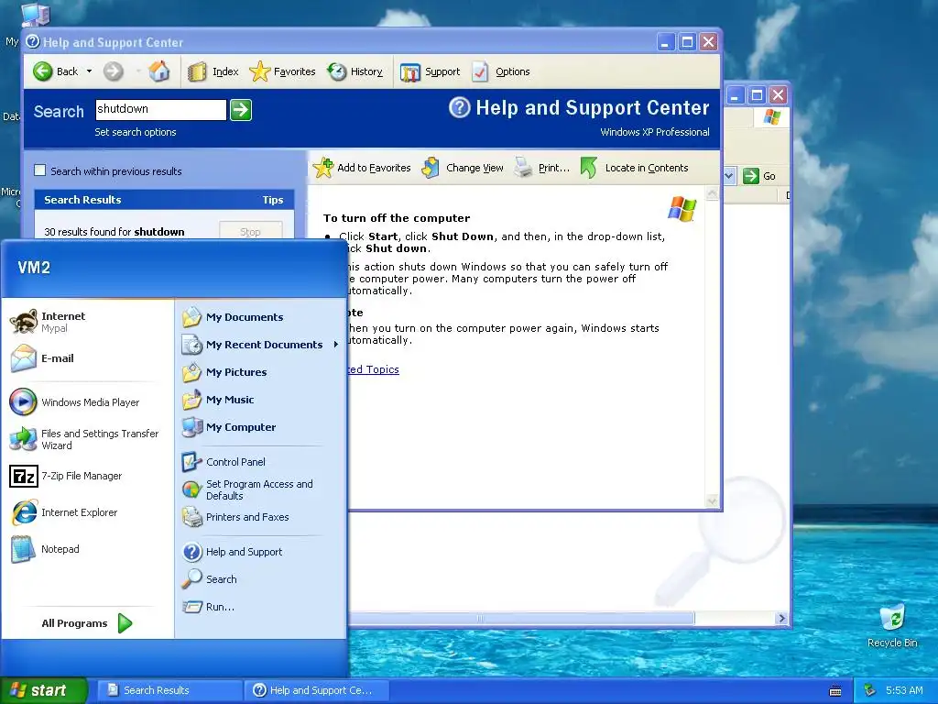Image resolution: width=938 pixels, height=704 pixels.
Task: Switch to Search Results taskbar button
Action: [169, 690]
